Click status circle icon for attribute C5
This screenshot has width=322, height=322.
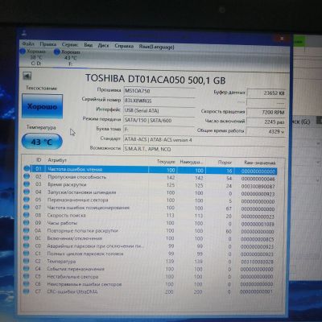tap(27, 276)
